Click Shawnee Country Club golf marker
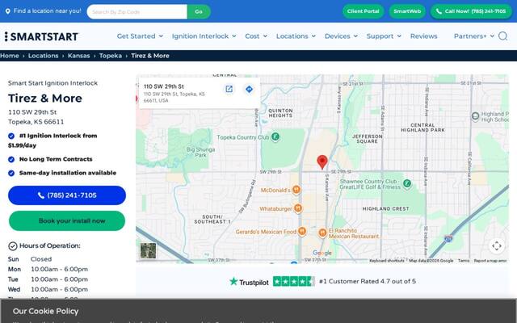The height and width of the screenshot is (323, 517). [x=407, y=183]
